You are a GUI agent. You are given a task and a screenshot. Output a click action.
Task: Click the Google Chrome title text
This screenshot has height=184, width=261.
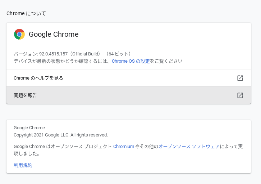coord(54,34)
